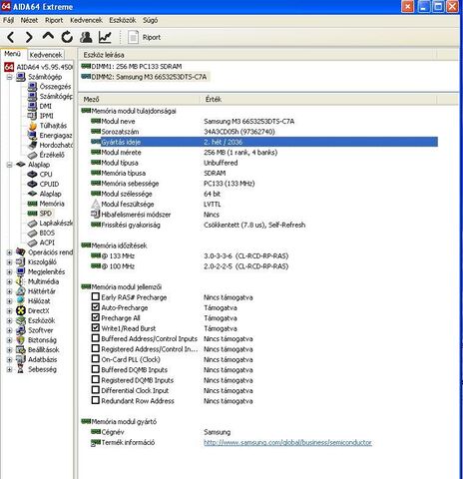Toggle the Buffered DQMB Inputs checkbox
463x479 pixels.
point(96,369)
